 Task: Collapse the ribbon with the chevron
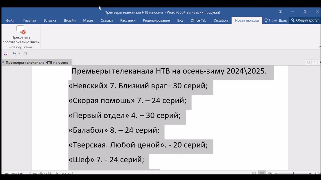pos(319,47)
